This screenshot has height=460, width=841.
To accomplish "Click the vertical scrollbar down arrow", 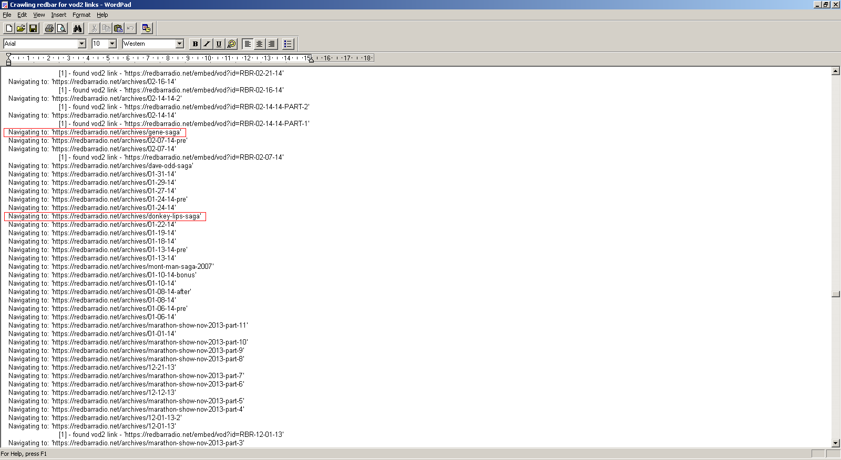I will pos(836,443).
